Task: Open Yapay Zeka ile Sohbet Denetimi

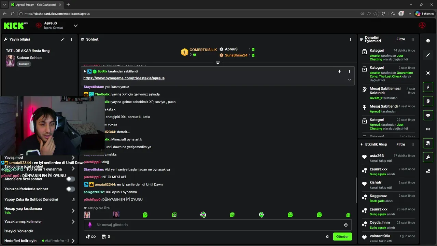Action: pyautogui.click(x=40, y=200)
